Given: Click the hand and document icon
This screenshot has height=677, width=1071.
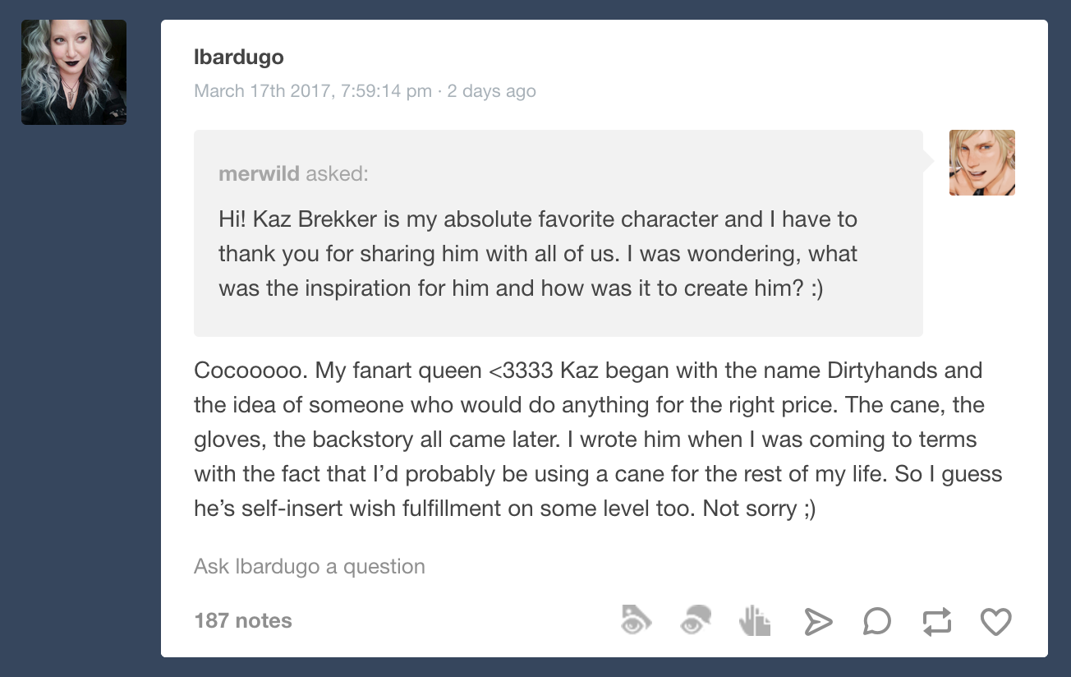Looking at the screenshot, I should [x=755, y=621].
